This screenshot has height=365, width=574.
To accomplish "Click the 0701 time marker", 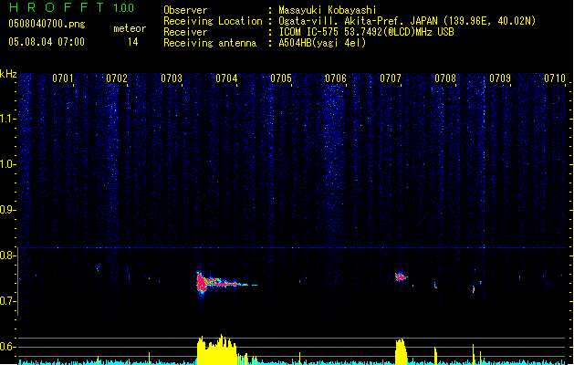I will [x=63, y=78].
